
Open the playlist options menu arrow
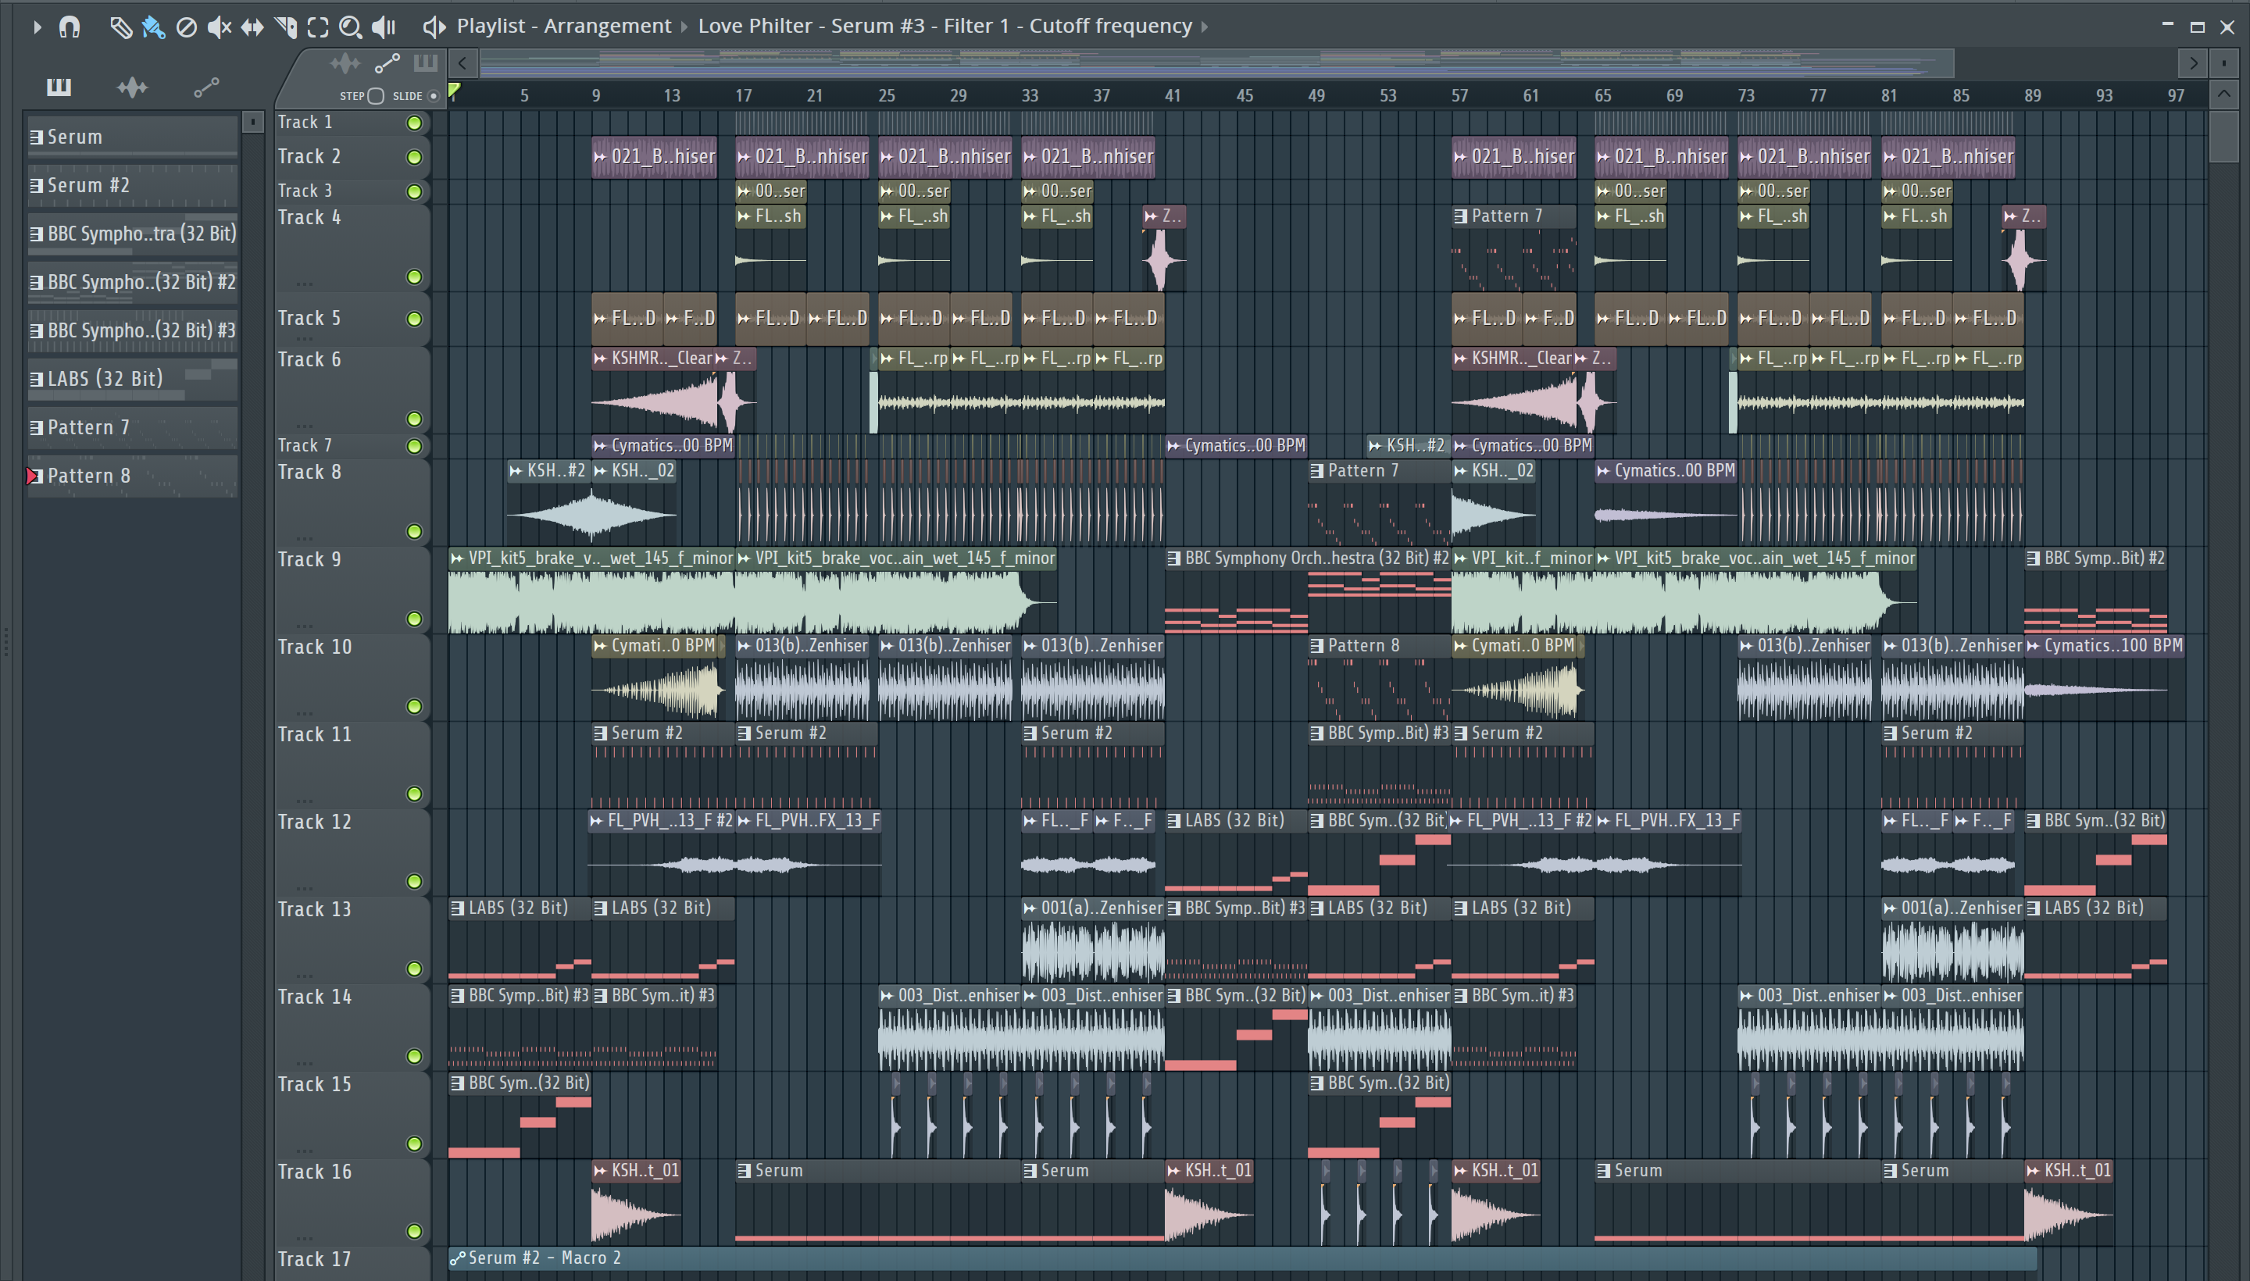point(36,27)
